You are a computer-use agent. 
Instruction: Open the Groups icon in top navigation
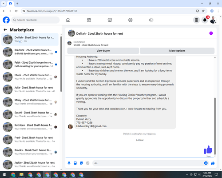[131, 20]
